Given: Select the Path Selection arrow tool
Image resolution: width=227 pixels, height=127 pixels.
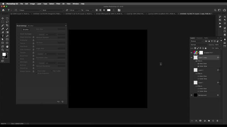Looking at the screenshot, I should [2, 39].
